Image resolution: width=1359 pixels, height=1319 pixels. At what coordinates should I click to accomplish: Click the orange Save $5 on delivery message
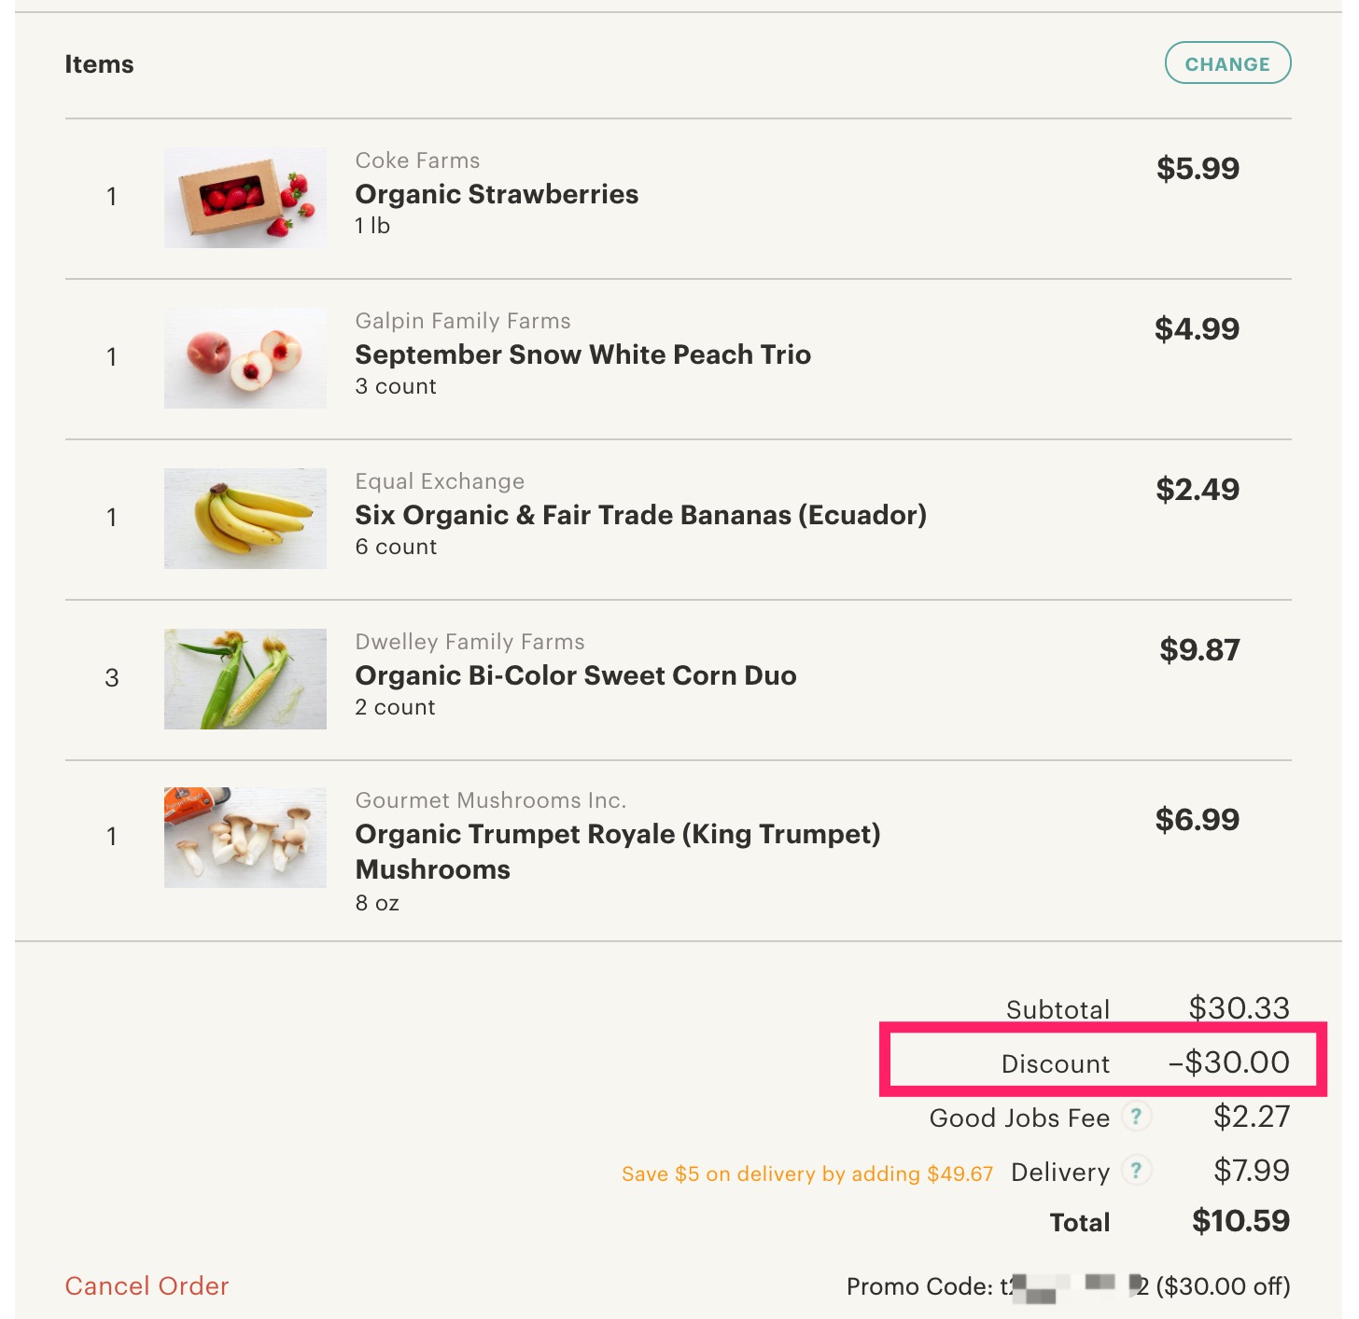(x=807, y=1173)
